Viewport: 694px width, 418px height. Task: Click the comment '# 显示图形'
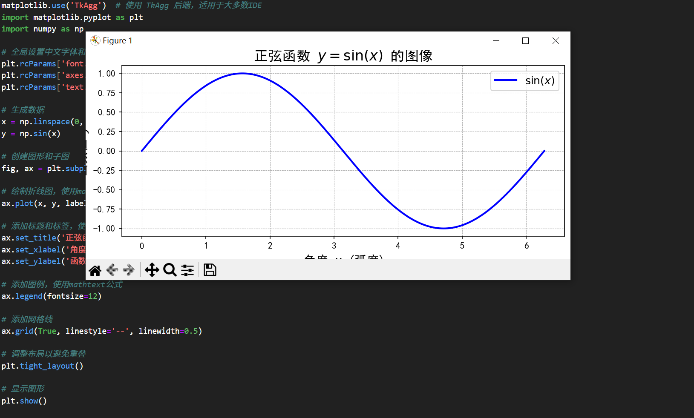tap(23, 389)
